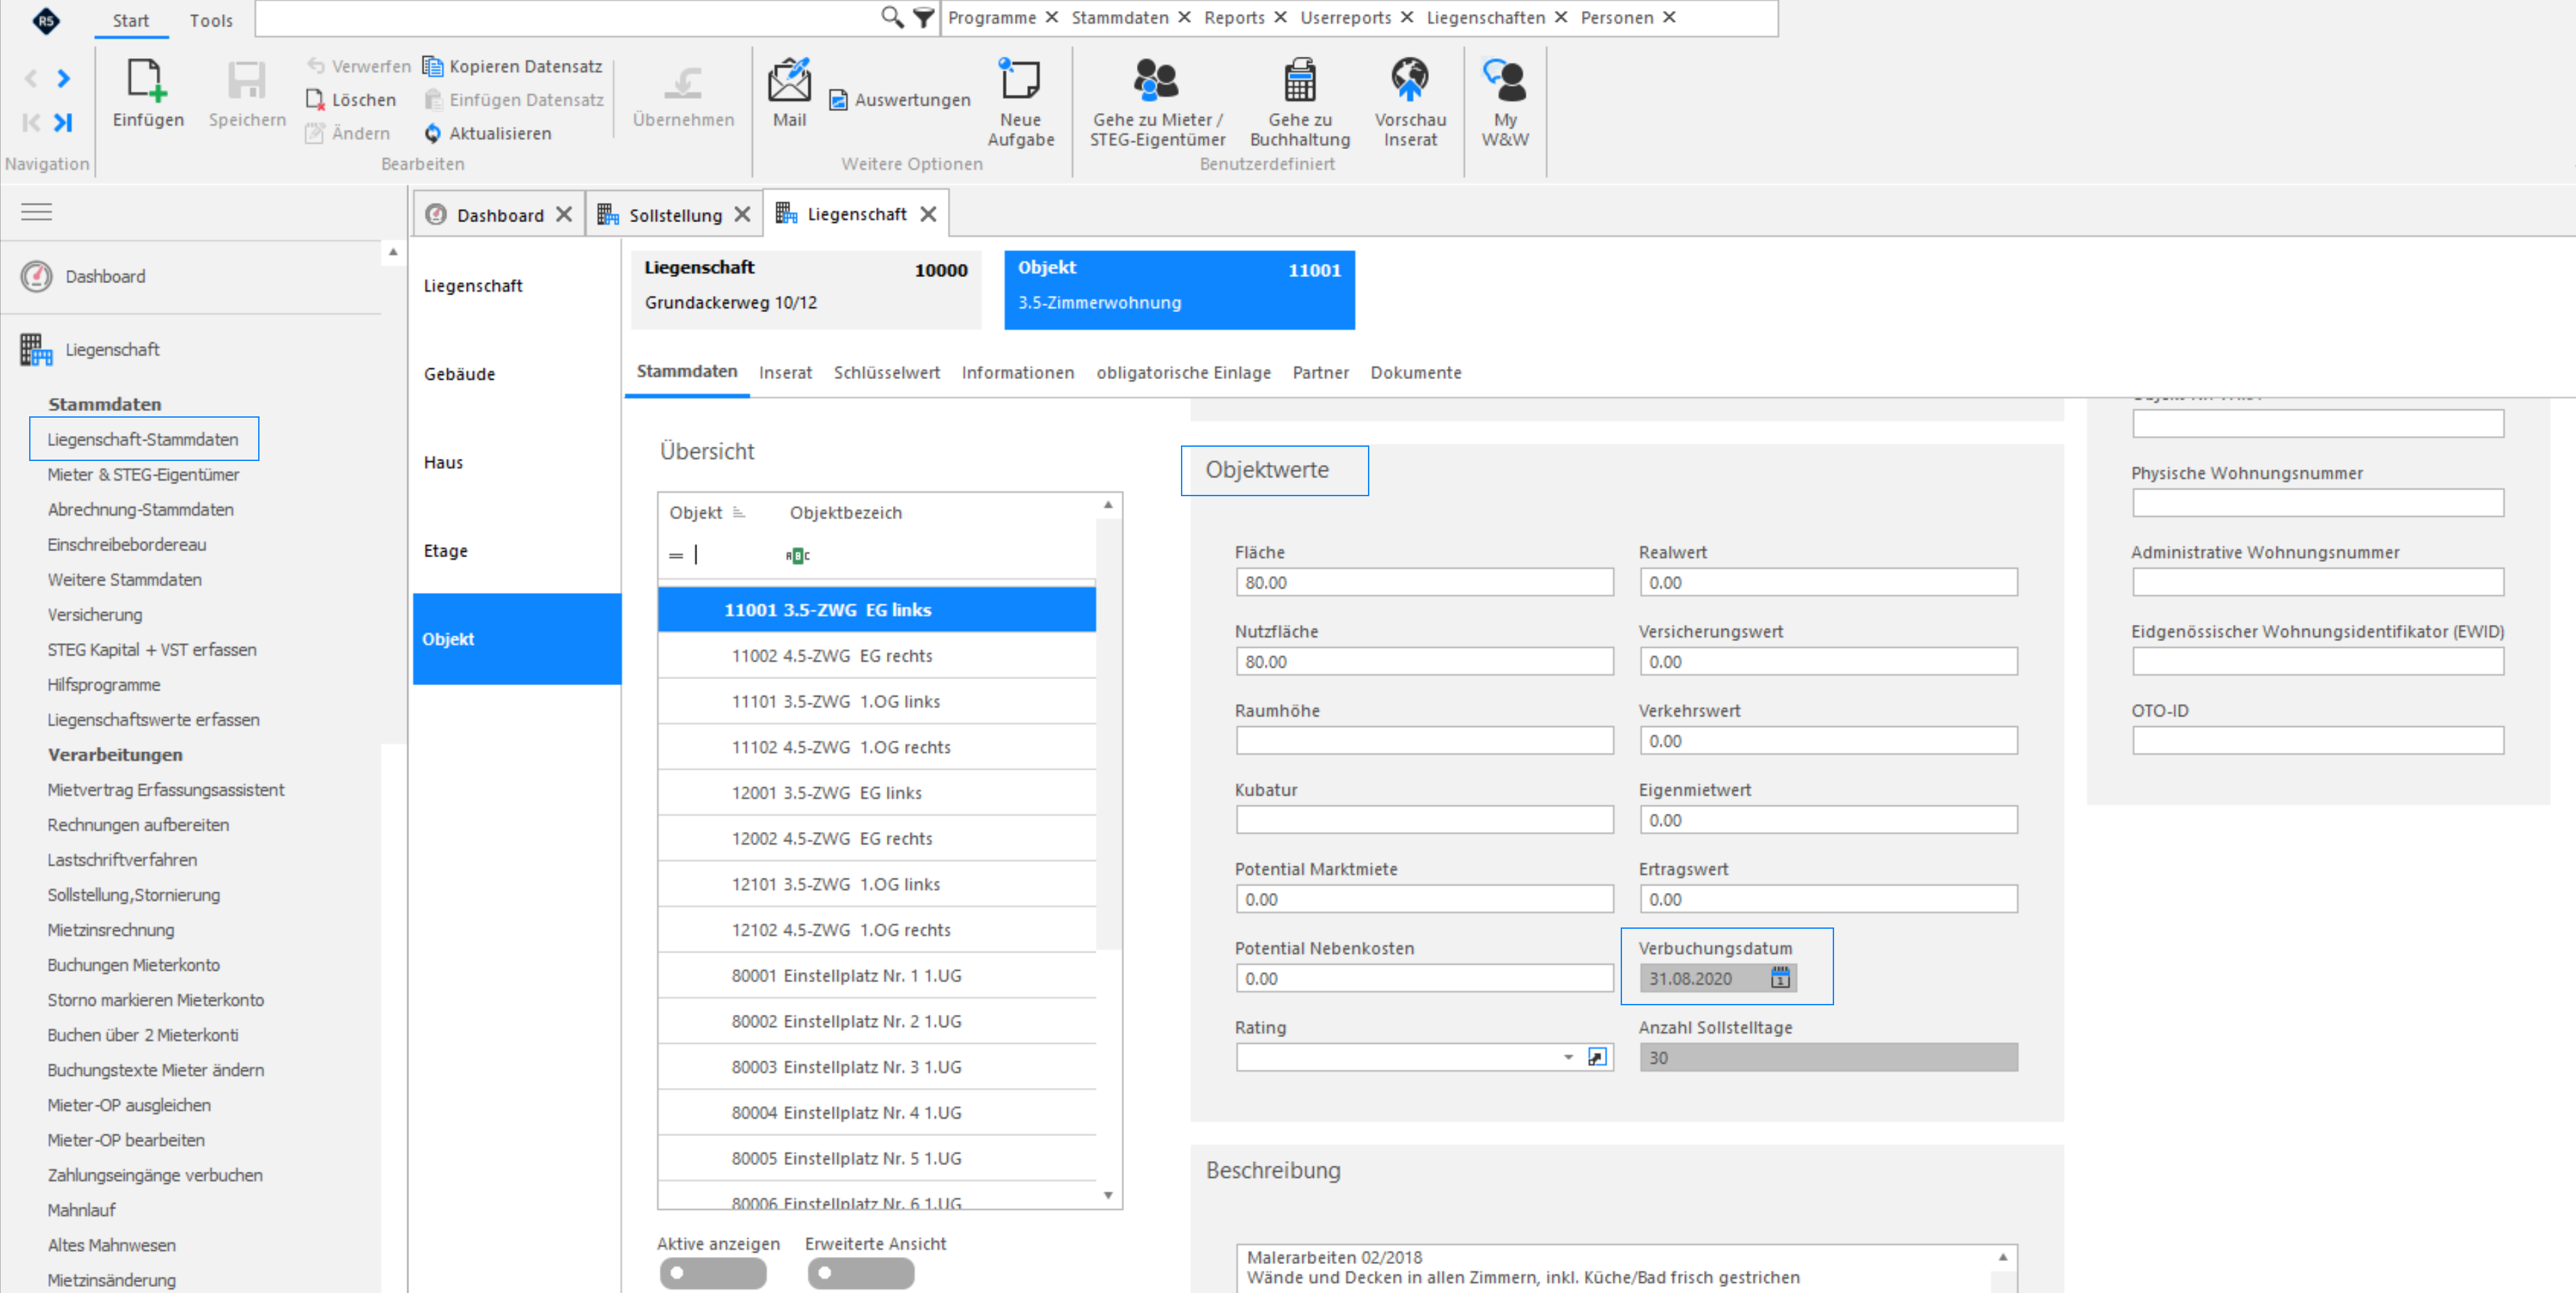
Task: Open Vorschau Inserat preview
Action: pyautogui.click(x=1409, y=79)
